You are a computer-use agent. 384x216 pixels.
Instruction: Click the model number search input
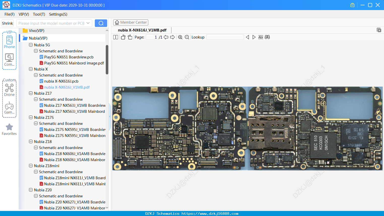pos(51,23)
